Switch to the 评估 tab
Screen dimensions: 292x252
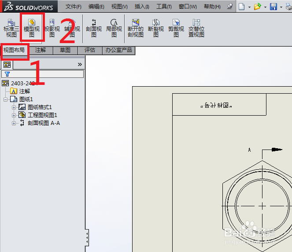click(90, 50)
